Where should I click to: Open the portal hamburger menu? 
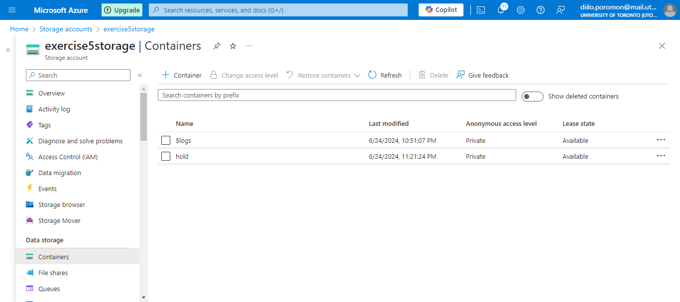pyautogui.click(x=12, y=10)
